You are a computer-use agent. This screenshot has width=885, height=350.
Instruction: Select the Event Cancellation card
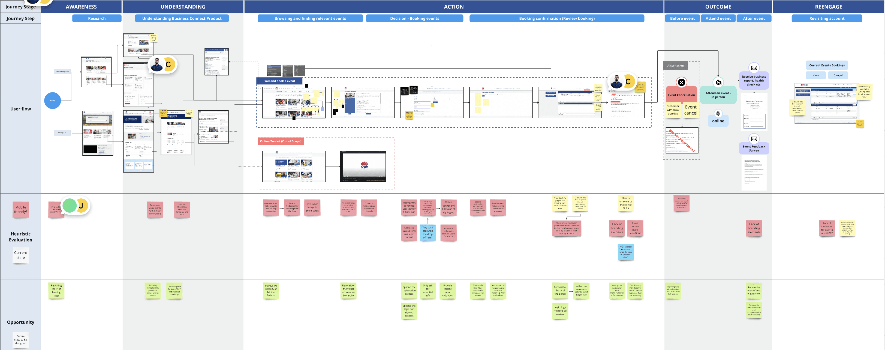(x=681, y=95)
